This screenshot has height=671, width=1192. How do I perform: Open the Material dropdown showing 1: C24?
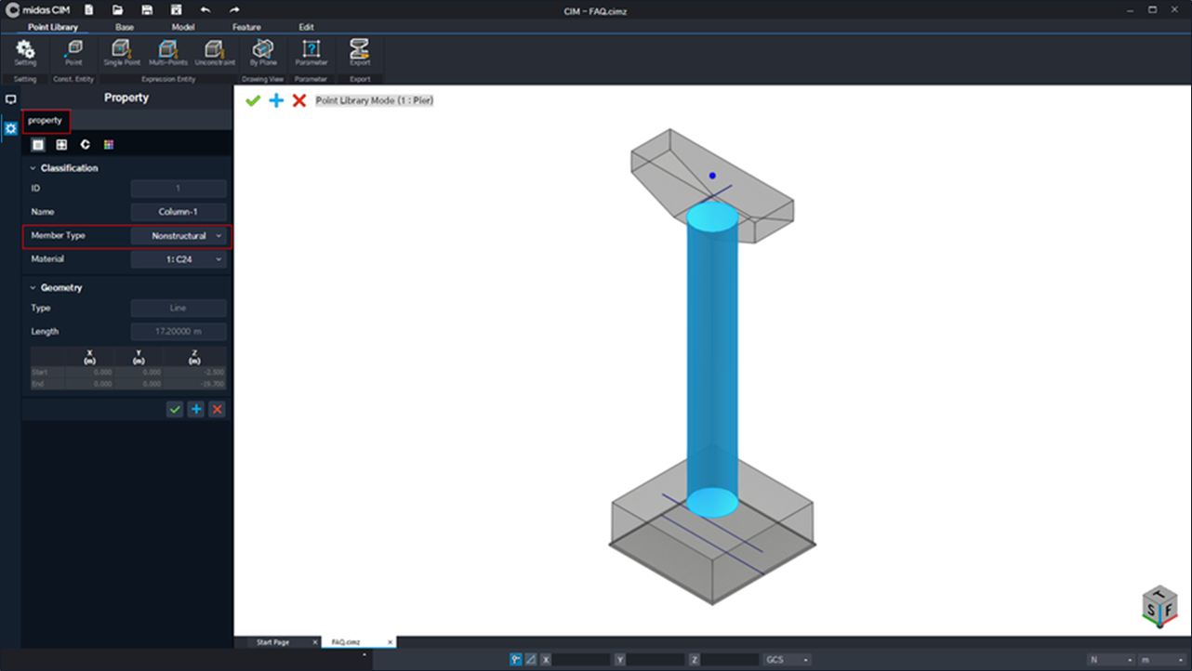(179, 259)
